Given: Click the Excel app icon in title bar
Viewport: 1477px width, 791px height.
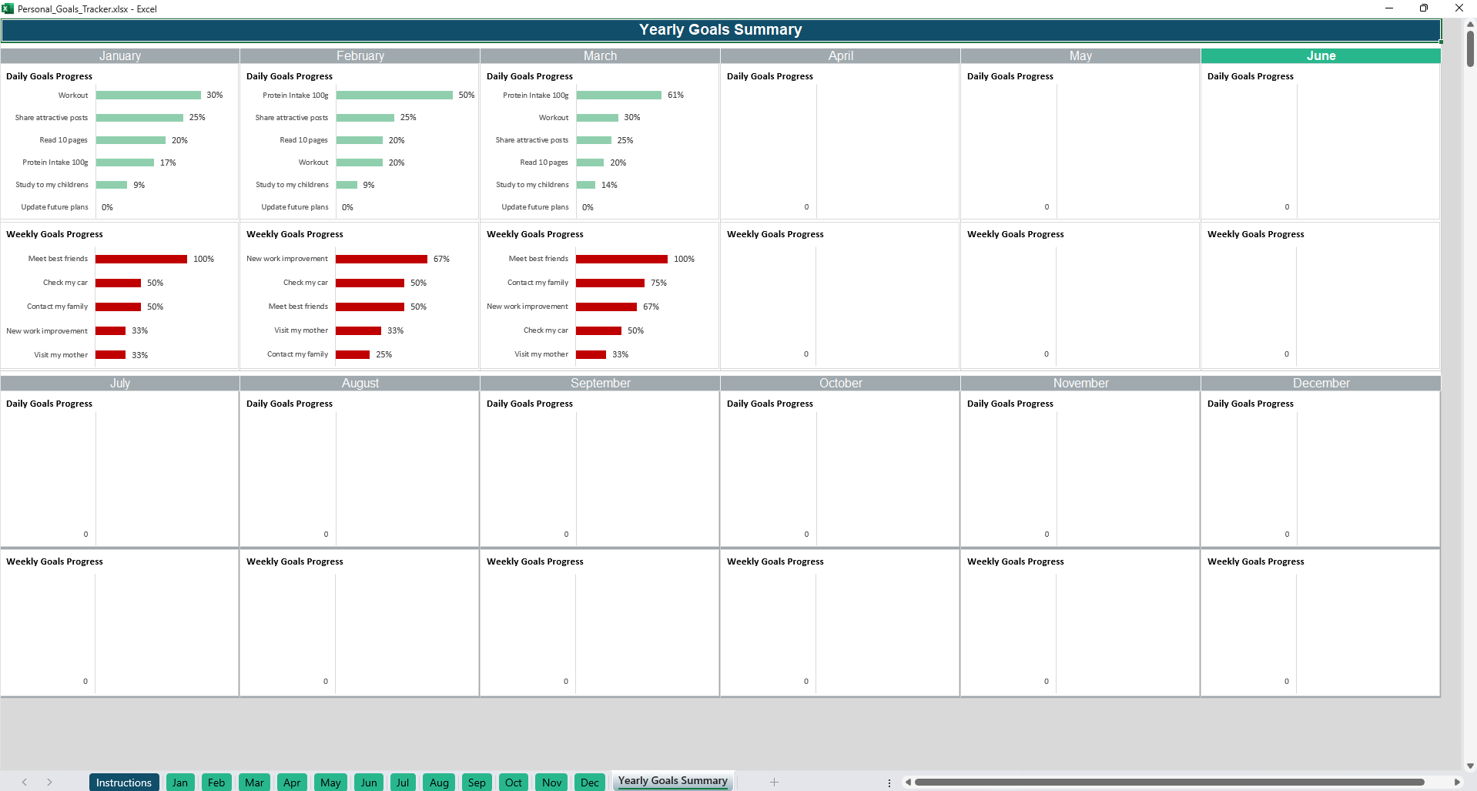Looking at the screenshot, I should pyautogui.click(x=8, y=8).
